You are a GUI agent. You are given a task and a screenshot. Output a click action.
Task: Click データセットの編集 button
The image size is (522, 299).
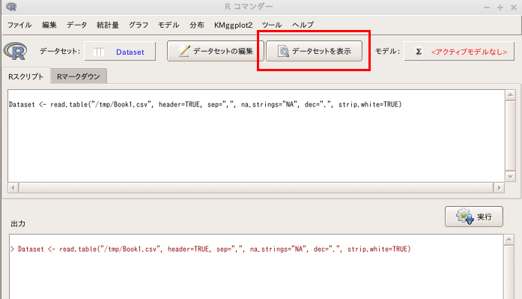(x=216, y=51)
